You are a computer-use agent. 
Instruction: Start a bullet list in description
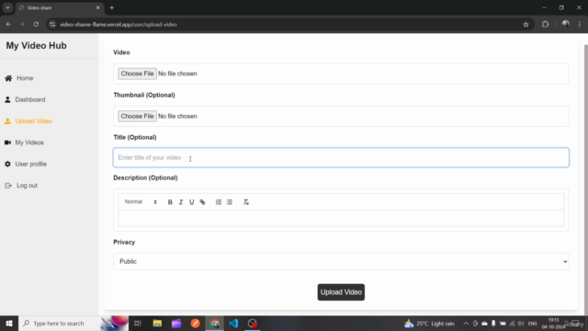[230, 202]
